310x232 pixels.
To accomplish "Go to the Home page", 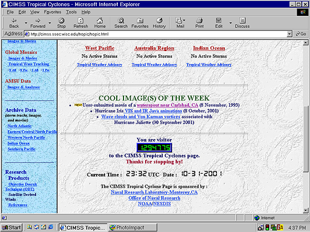I will coord(100,22).
